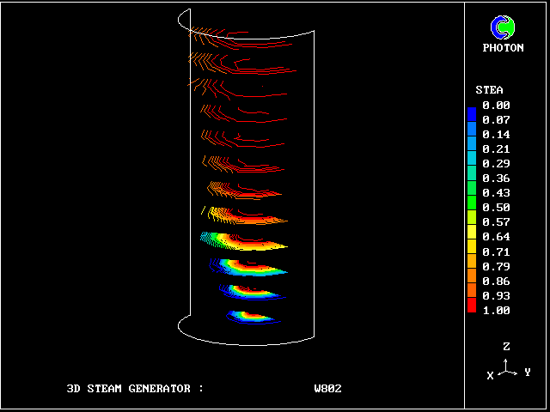Pick the yellow swatch beside 0.64
The width and height of the screenshot is (550, 412).
click(x=471, y=237)
